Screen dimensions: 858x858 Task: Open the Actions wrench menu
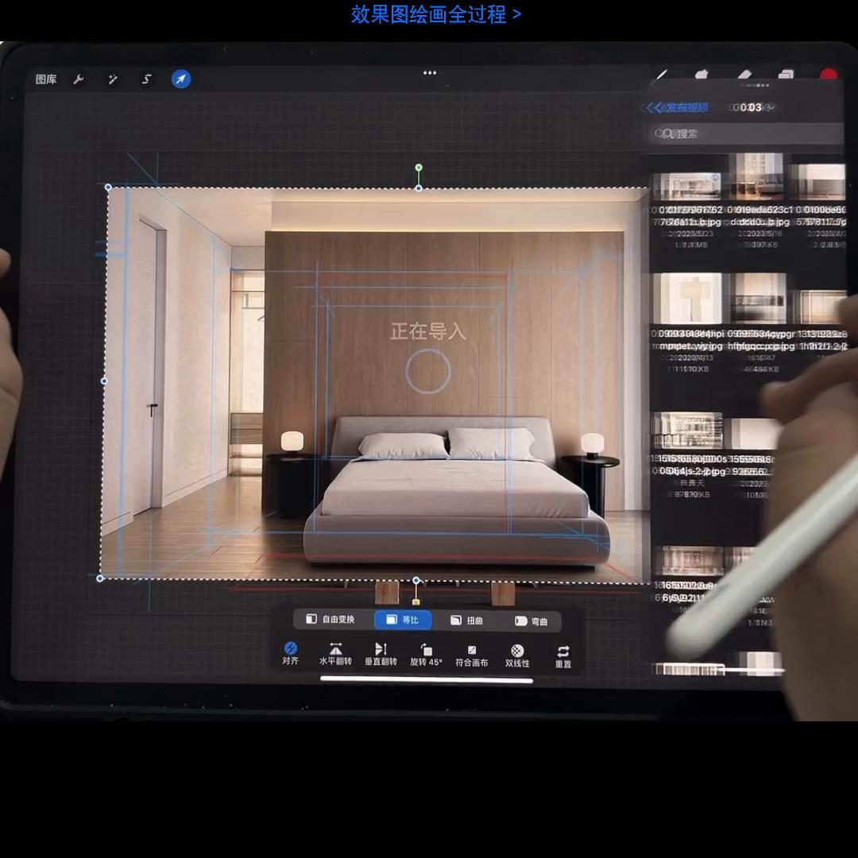click(79, 79)
